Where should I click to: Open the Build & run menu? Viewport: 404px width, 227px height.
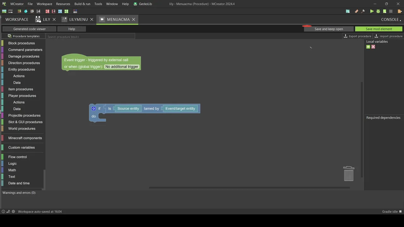[82, 4]
